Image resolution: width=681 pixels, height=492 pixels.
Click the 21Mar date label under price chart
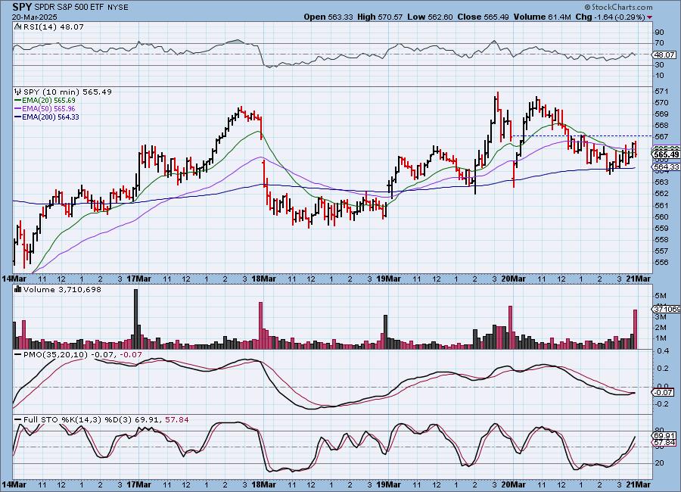point(639,279)
